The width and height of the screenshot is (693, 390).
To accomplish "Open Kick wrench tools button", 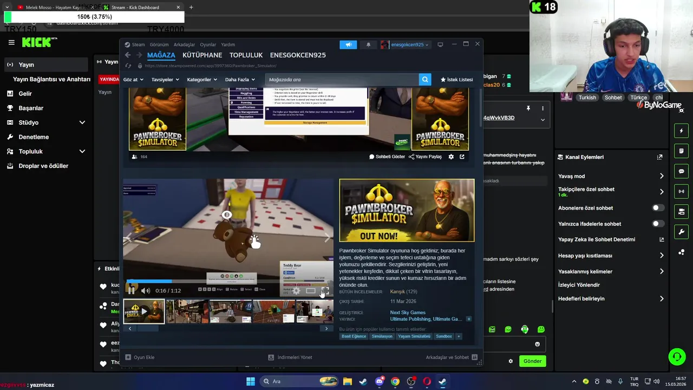I will click(x=681, y=232).
